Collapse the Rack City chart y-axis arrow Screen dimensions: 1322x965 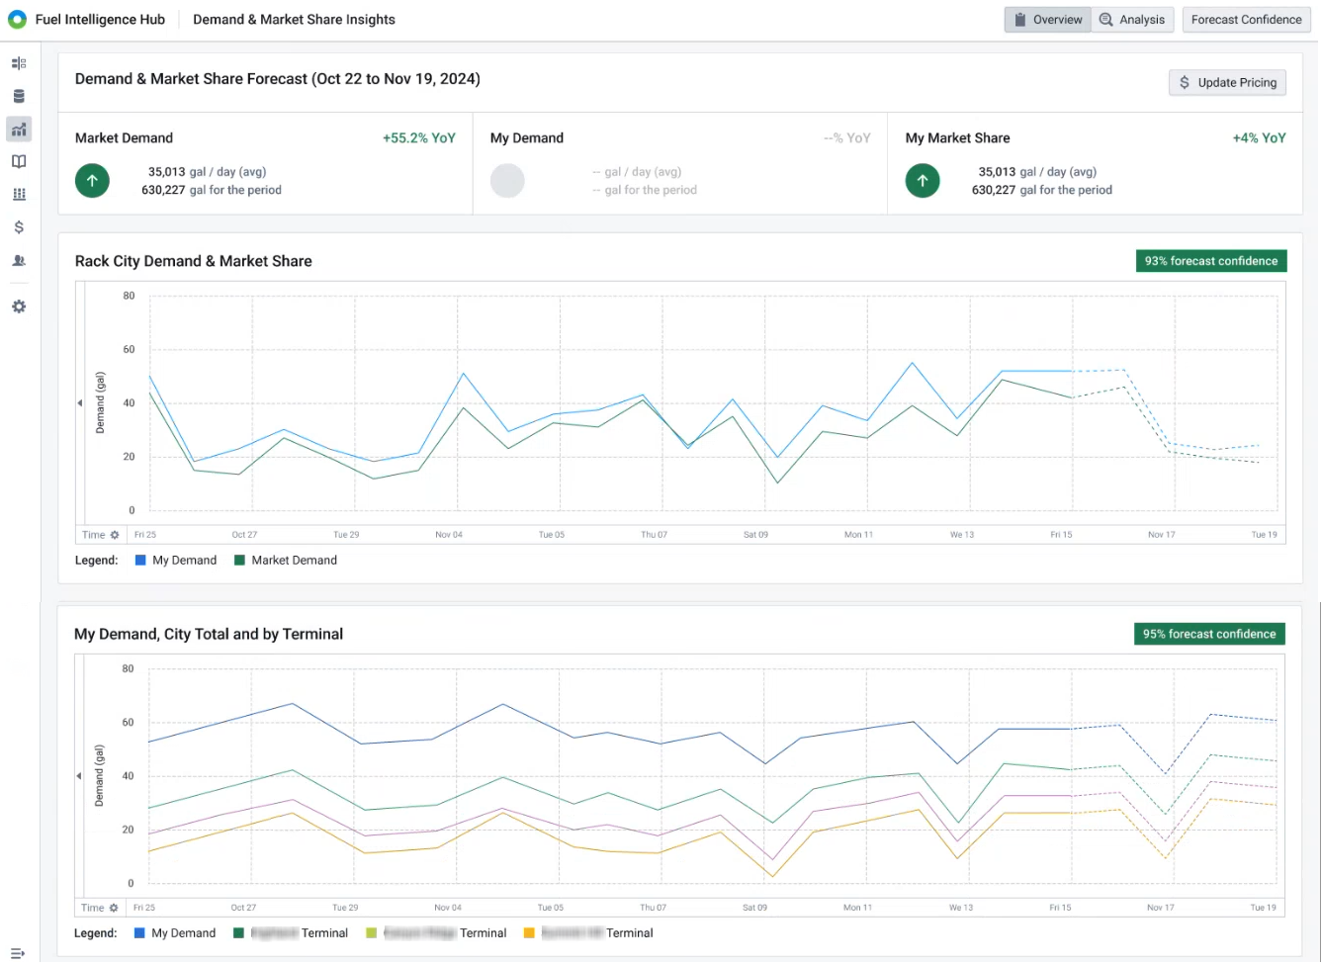(x=80, y=403)
